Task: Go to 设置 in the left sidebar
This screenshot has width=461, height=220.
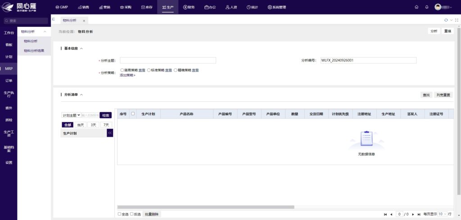Action: click(9, 163)
